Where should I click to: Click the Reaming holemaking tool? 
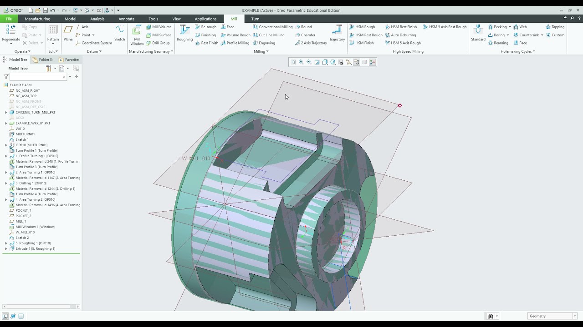click(498, 43)
